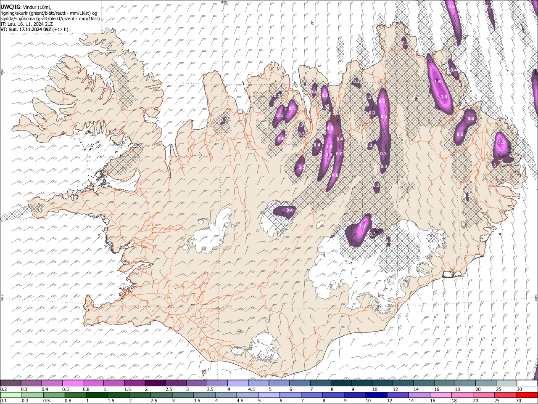Click the 'IT: Lau. 16. 11. 2024 21Z' line

pos(27,24)
